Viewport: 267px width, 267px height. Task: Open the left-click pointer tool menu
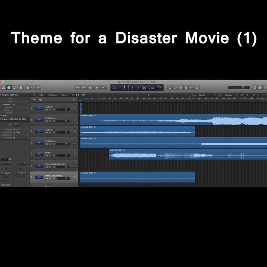tap(149, 95)
